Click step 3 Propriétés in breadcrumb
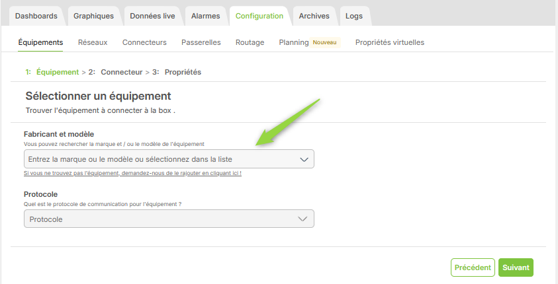The image size is (558, 284). [x=177, y=72]
